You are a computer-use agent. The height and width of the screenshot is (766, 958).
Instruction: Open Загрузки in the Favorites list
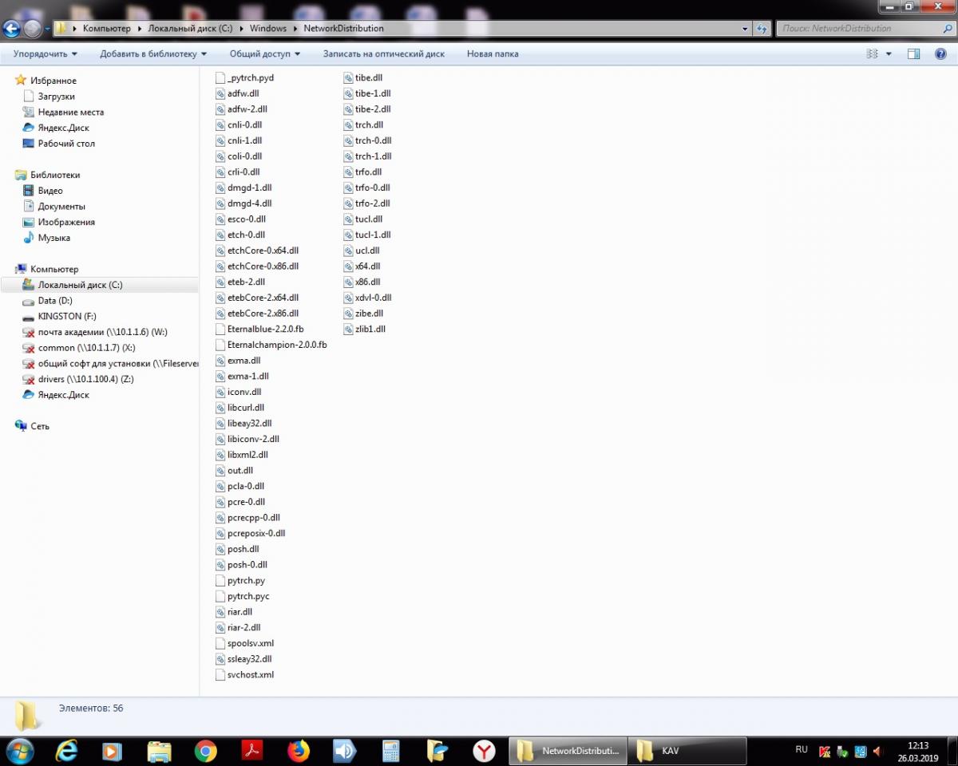[x=56, y=97]
